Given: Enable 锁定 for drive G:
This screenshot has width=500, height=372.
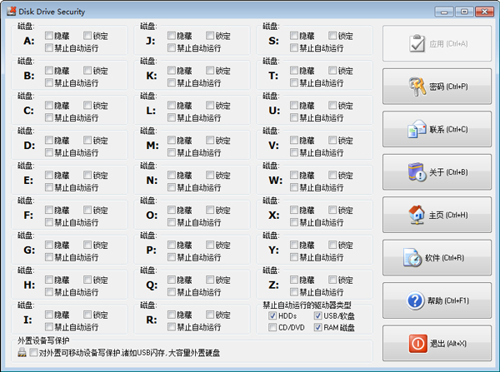Looking at the screenshot, I should click(x=87, y=245).
